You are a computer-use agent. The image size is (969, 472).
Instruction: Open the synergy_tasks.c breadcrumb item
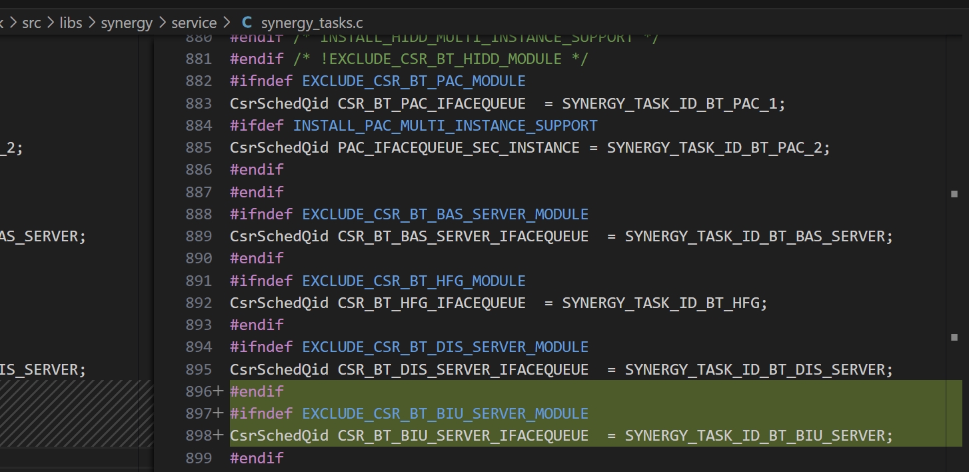tap(312, 23)
